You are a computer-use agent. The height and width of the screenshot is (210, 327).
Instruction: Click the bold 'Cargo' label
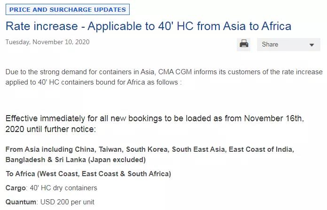[x=16, y=188]
